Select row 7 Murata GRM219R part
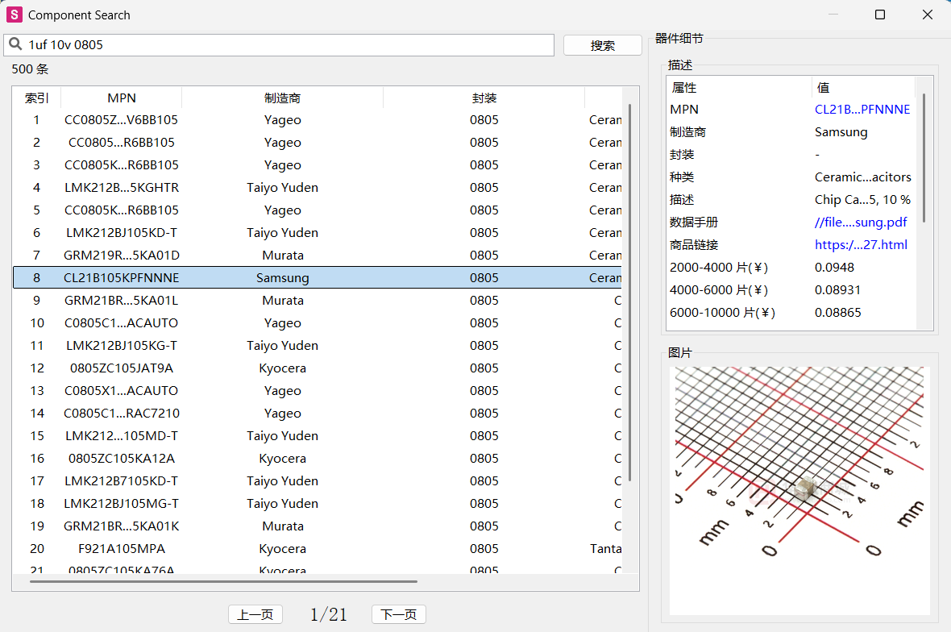This screenshot has width=951, height=632. click(122, 256)
